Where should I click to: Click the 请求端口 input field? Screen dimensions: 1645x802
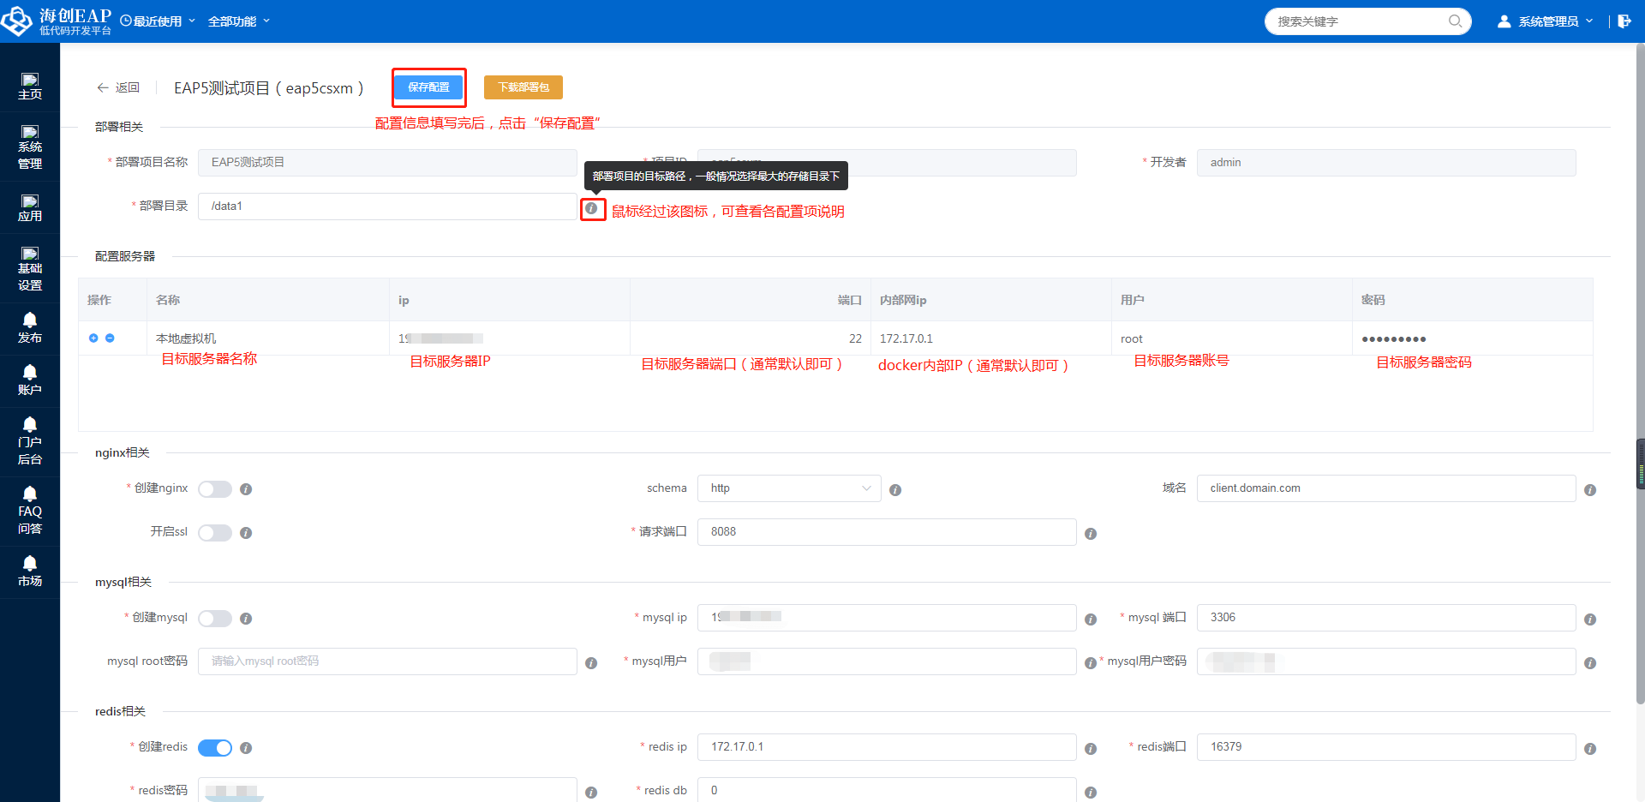886,532
